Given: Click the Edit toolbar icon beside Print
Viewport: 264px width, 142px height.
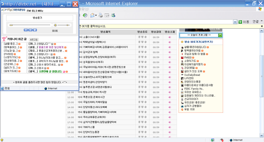Looking at the screenshot, I should (x=107, y=15).
